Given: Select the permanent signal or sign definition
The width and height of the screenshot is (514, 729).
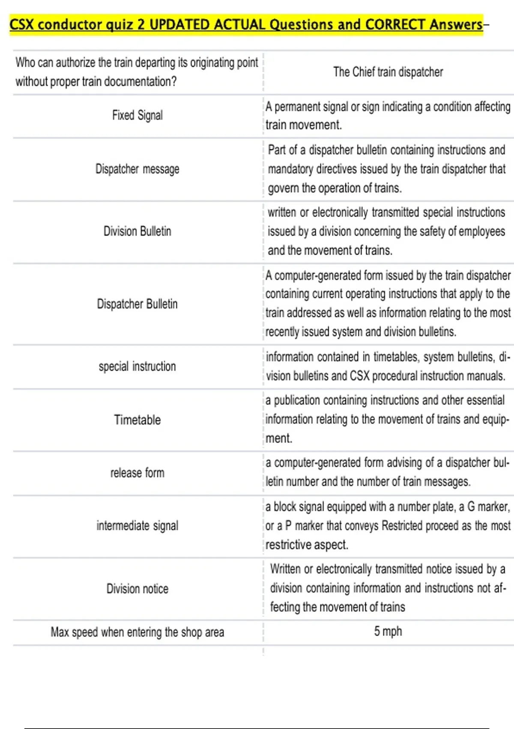Looking at the screenshot, I should coord(388,116).
